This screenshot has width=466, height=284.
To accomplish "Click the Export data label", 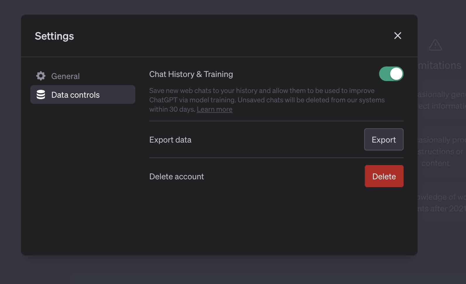I will coord(170,140).
